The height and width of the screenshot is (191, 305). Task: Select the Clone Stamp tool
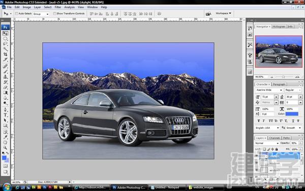click(x=5, y=77)
